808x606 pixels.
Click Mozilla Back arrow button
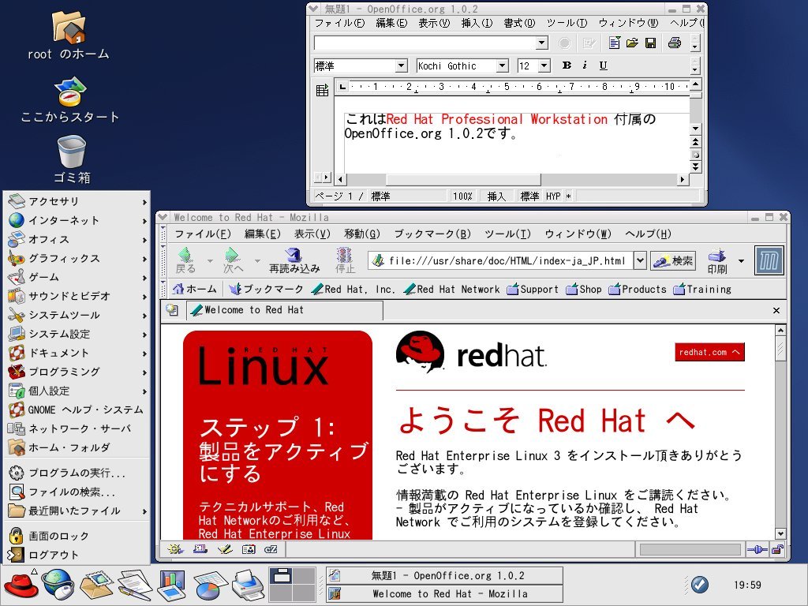[185, 260]
